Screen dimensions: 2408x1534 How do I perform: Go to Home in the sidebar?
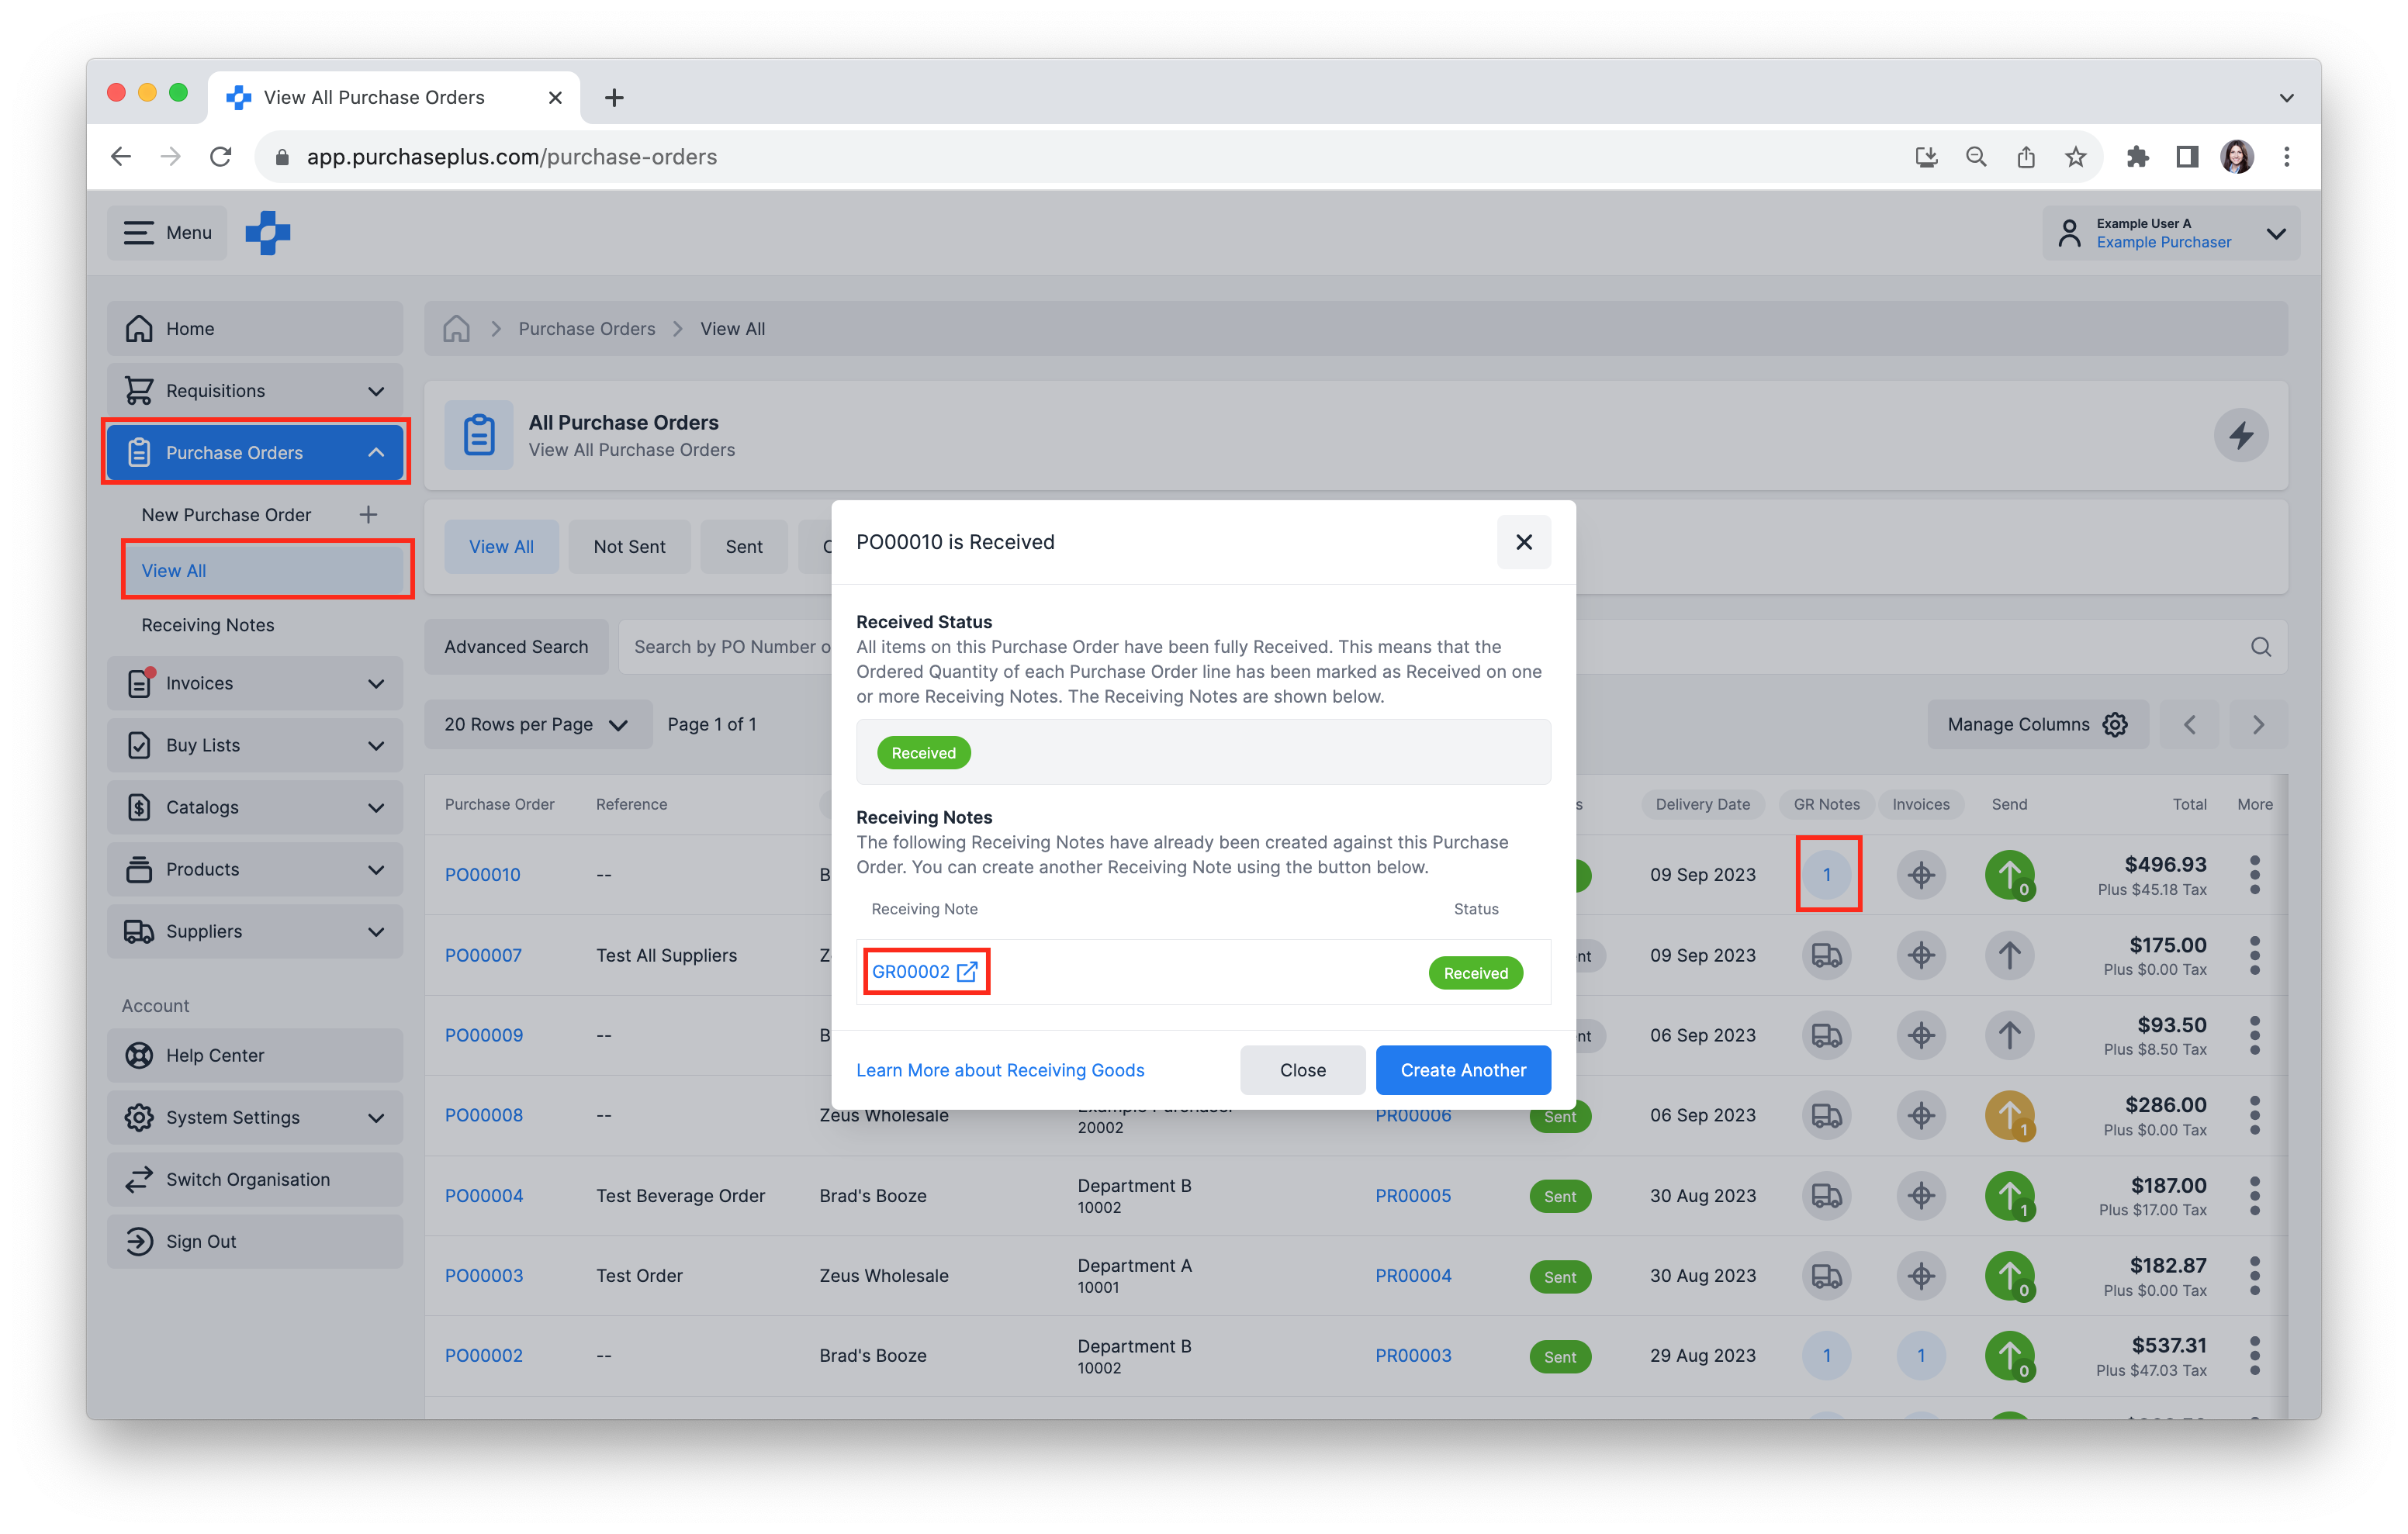coord(255,329)
